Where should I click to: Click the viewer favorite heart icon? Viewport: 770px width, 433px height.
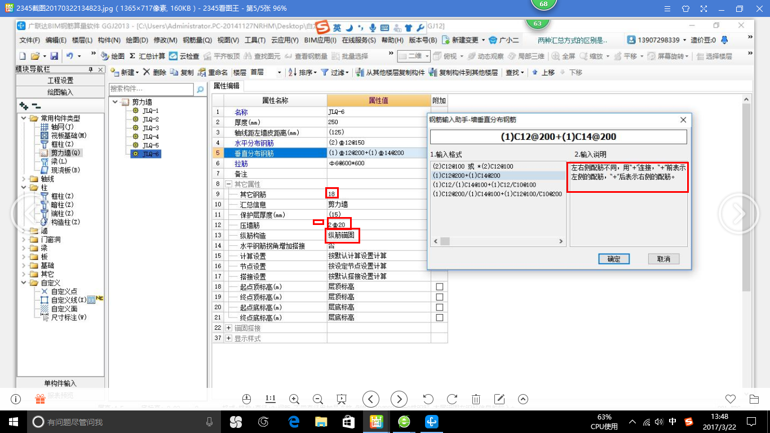[x=731, y=399]
